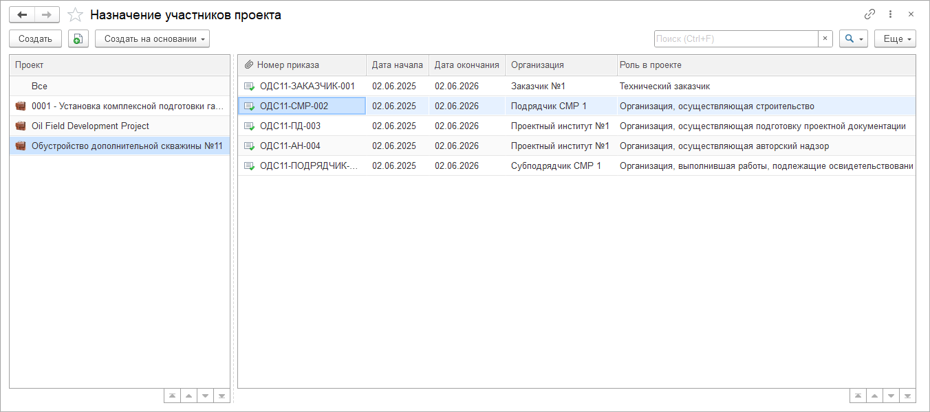Screen dimensions: 930x412
Task: Open the three-dot window options menu
Action: coord(890,14)
